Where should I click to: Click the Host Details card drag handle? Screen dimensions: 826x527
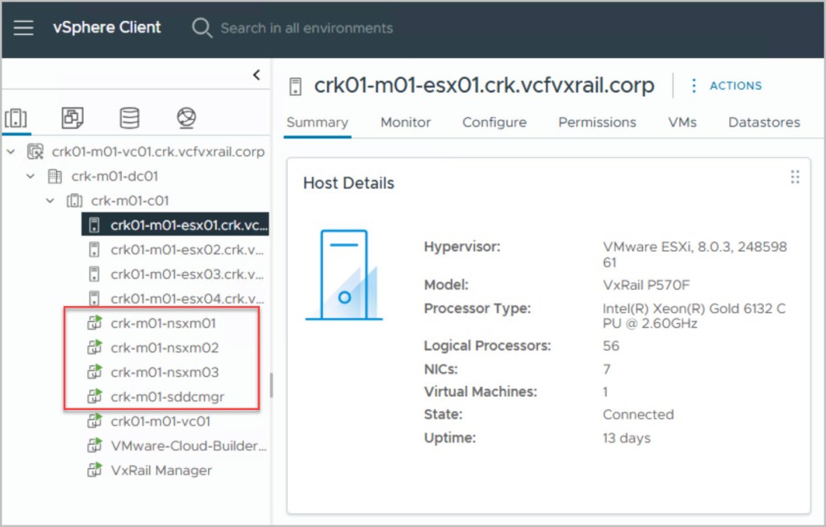[795, 178]
